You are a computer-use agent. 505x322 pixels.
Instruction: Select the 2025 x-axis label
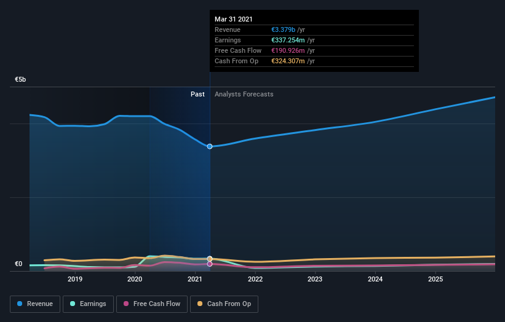point(435,279)
